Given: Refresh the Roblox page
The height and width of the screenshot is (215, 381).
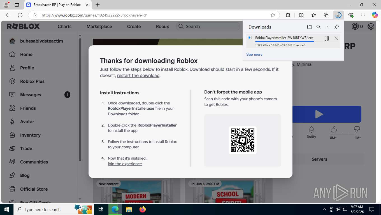Looking at the screenshot, I should click(20, 15).
